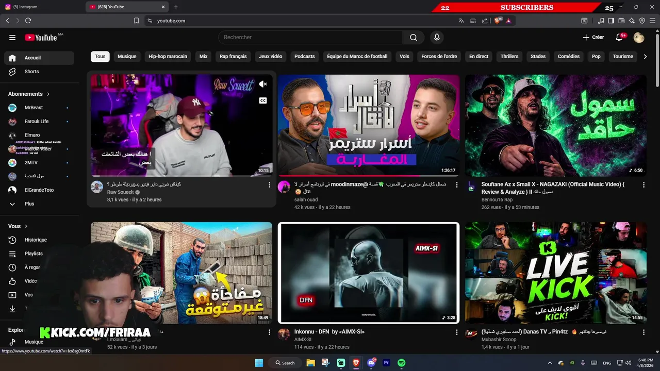Open options menu for Raw Soueelt video

[269, 184]
